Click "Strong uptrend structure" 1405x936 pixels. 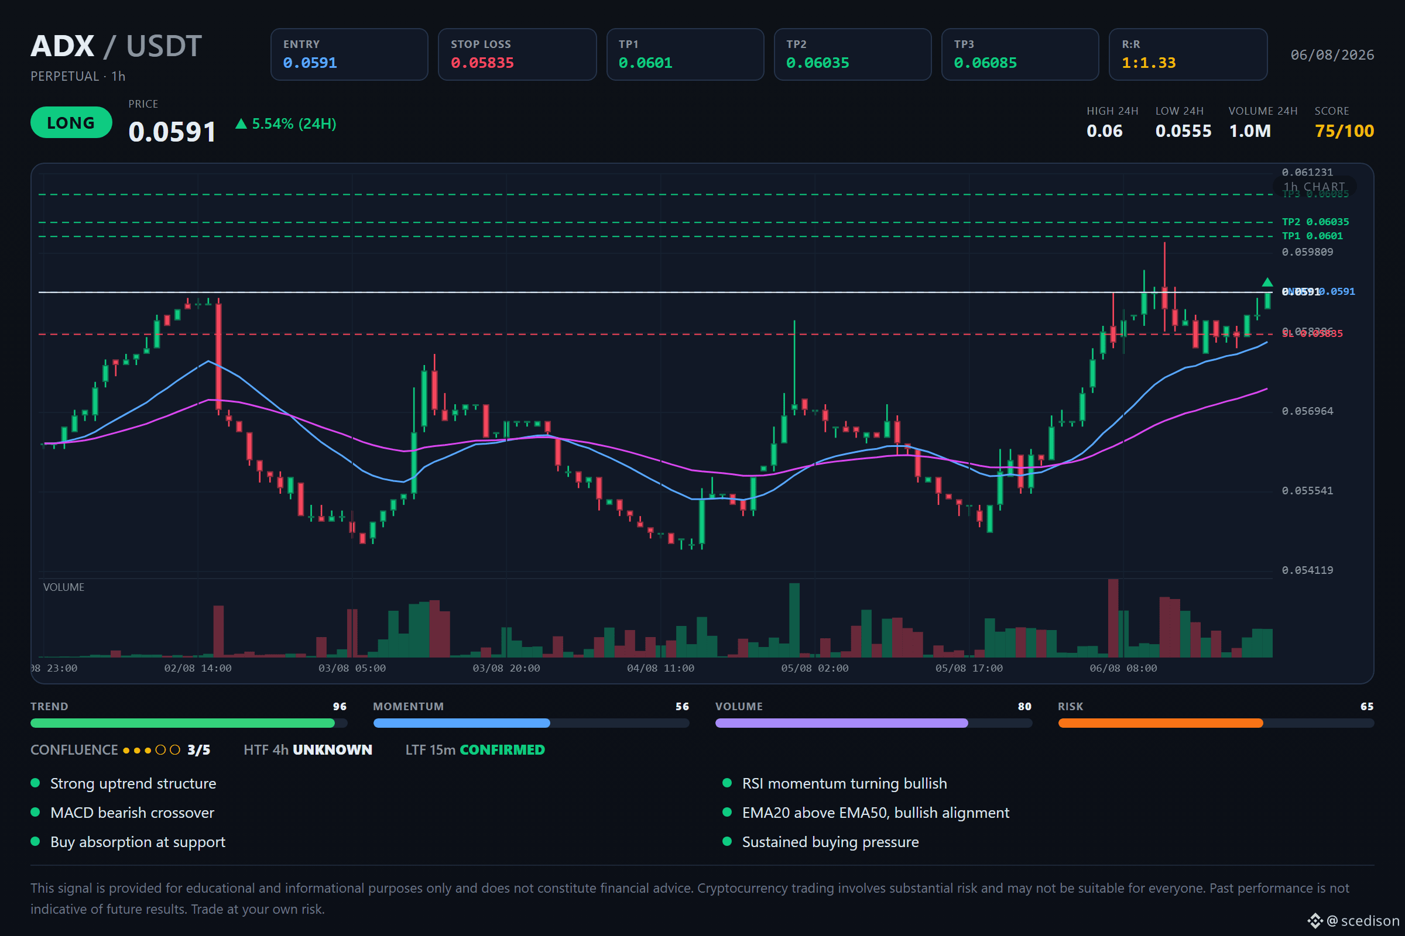click(133, 783)
